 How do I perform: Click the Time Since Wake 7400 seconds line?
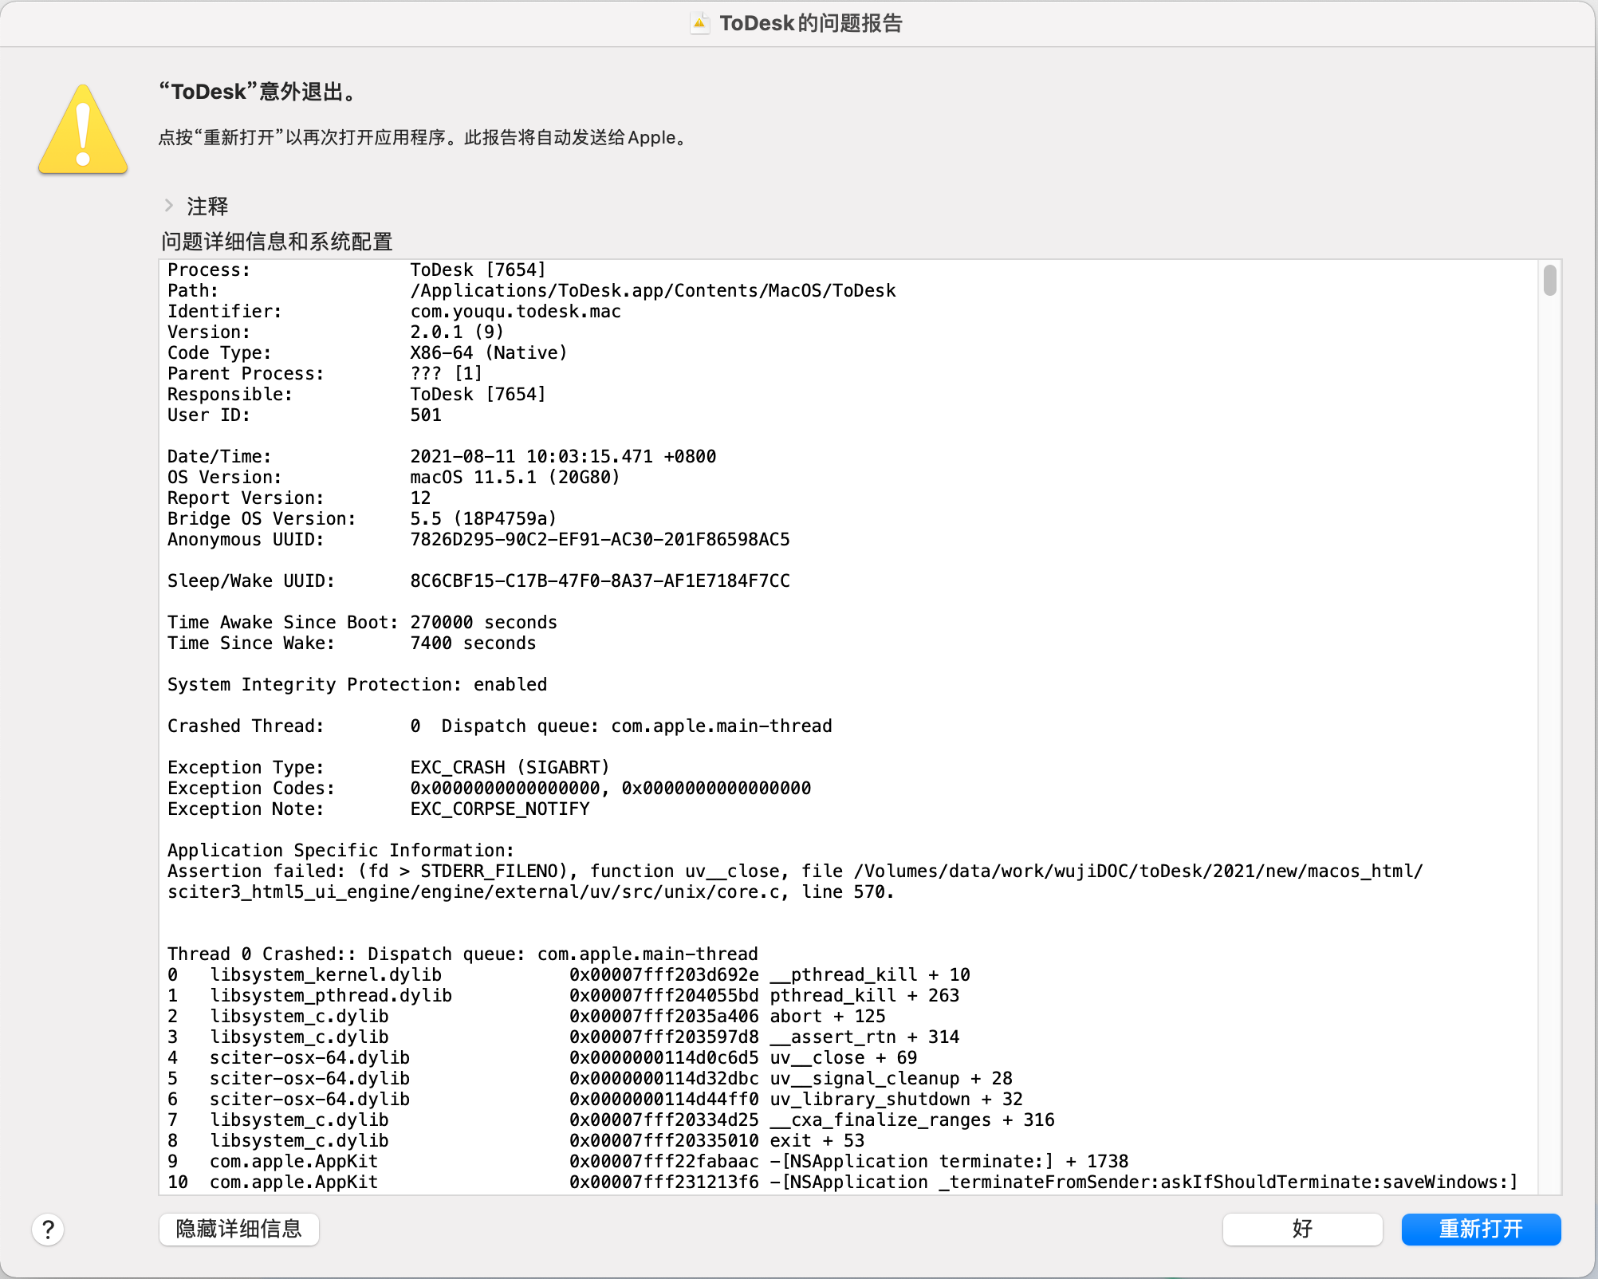click(352, 643)
